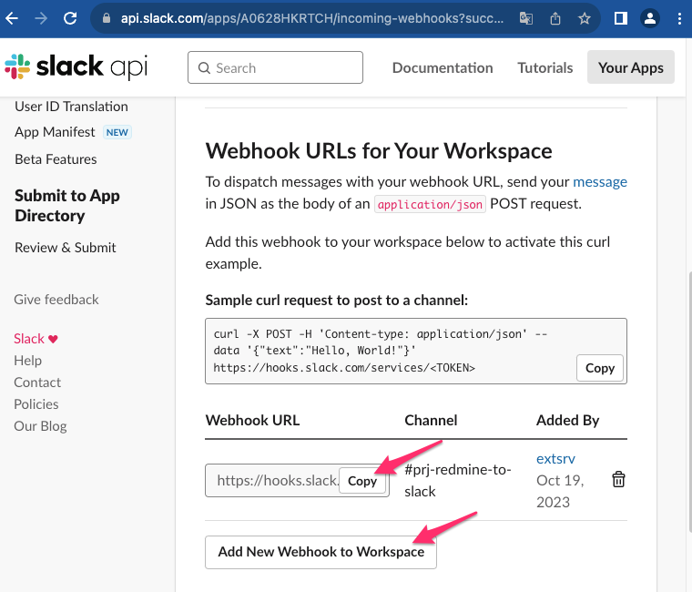Click the padlock site info icon

pyautogui.click(x=106, y=18)
